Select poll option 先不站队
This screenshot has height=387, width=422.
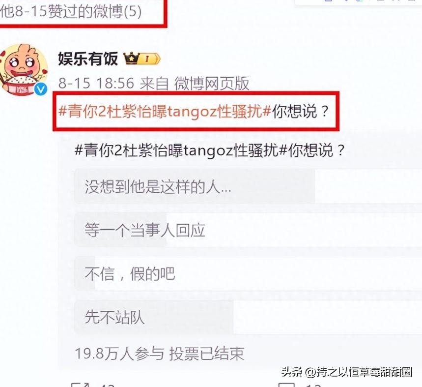coord(248,317)
